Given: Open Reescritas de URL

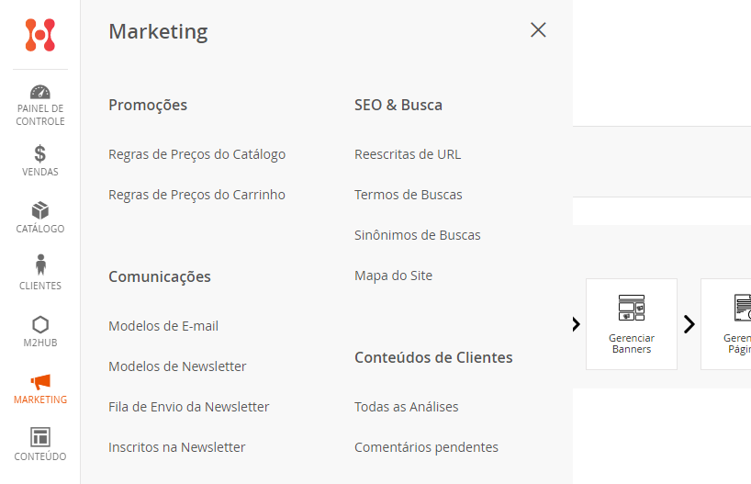Looking at the screenshot, I should coord(408,154).
